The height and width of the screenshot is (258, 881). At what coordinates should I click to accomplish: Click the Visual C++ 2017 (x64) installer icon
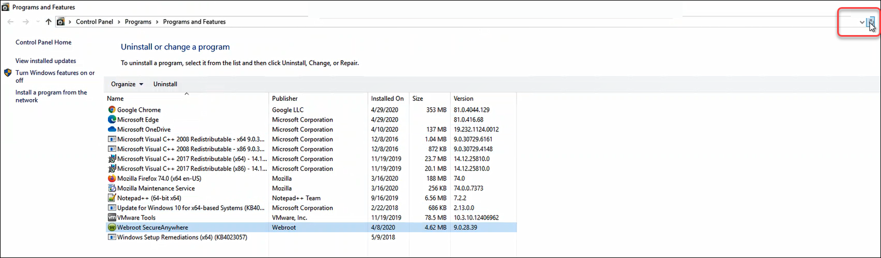[x=112, y=159]
